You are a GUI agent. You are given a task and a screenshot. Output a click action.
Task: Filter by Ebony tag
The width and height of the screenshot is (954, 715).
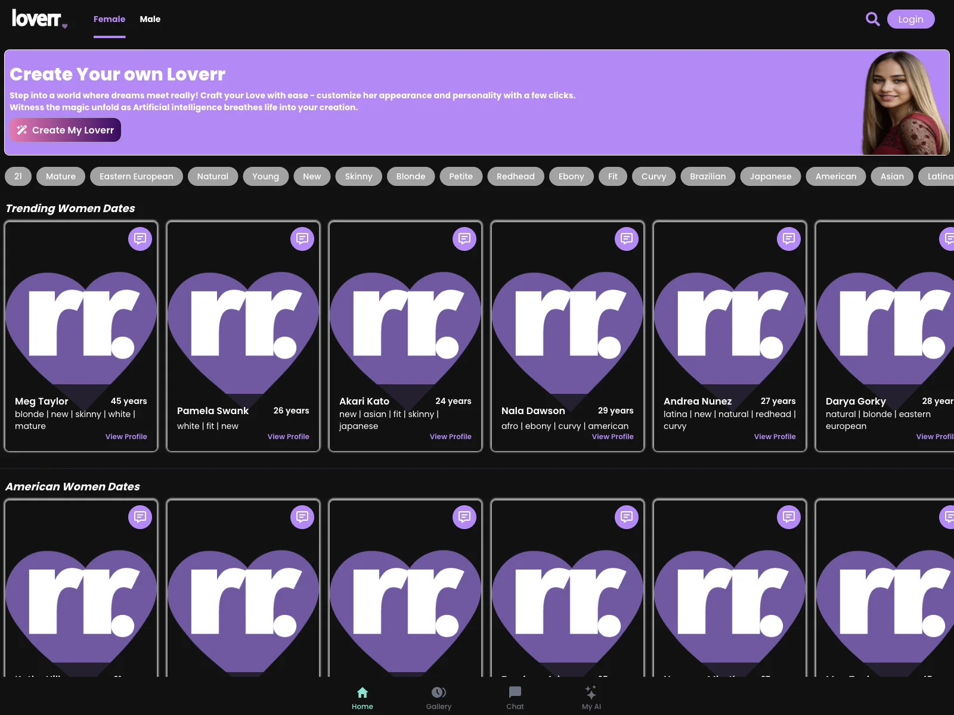pyautogui.click(x=571, y=176)
